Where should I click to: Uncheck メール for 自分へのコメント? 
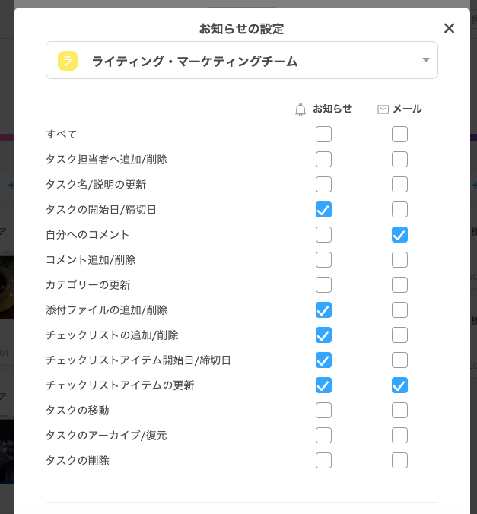coord(399,235)
